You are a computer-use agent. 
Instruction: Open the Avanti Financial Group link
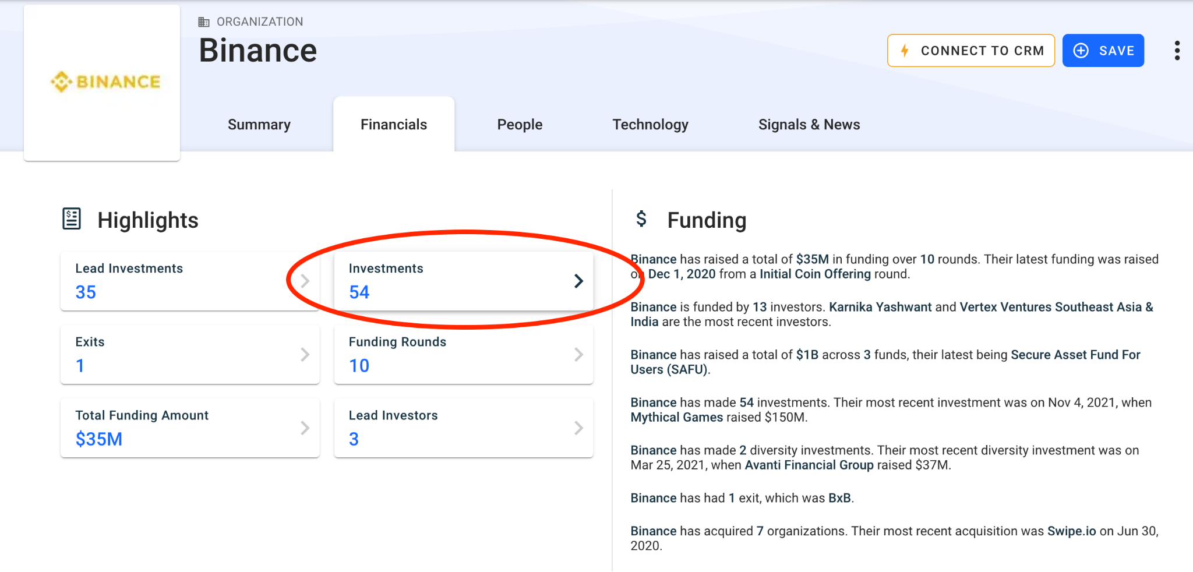[809, 465]
